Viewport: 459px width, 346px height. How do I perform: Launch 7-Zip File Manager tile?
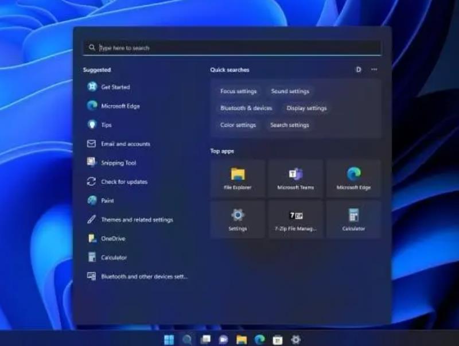[x=295, y=220]
